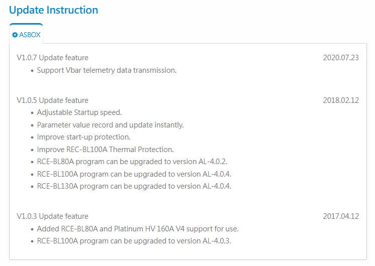Select the V1.0.5 Update feature title

[52, 100]
